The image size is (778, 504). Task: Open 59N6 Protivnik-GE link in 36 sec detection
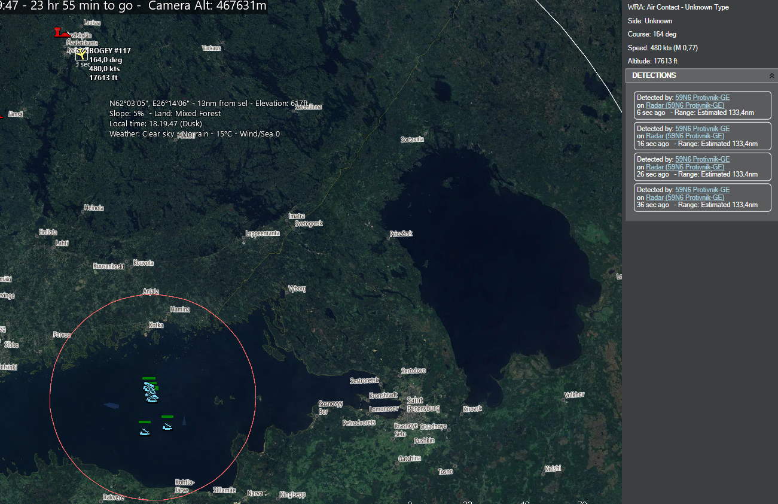pyautogui.click(x=702, y=190)
